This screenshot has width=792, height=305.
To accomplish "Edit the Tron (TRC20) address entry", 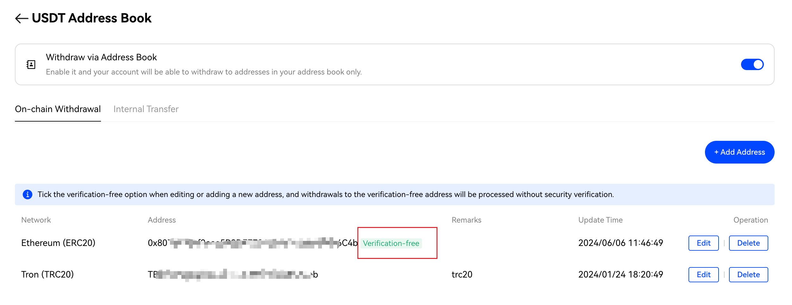I will coord(703,275).
